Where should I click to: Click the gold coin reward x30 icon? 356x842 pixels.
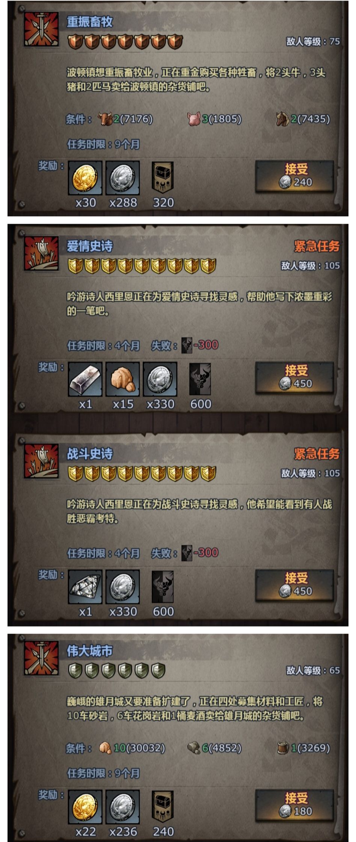[85, 178]
